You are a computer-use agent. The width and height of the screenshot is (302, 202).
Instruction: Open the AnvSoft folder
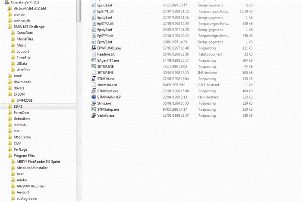(23, 193)
